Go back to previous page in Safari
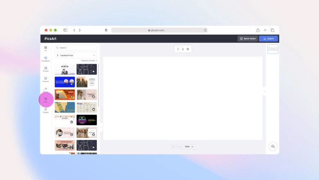 coord(74,30)
